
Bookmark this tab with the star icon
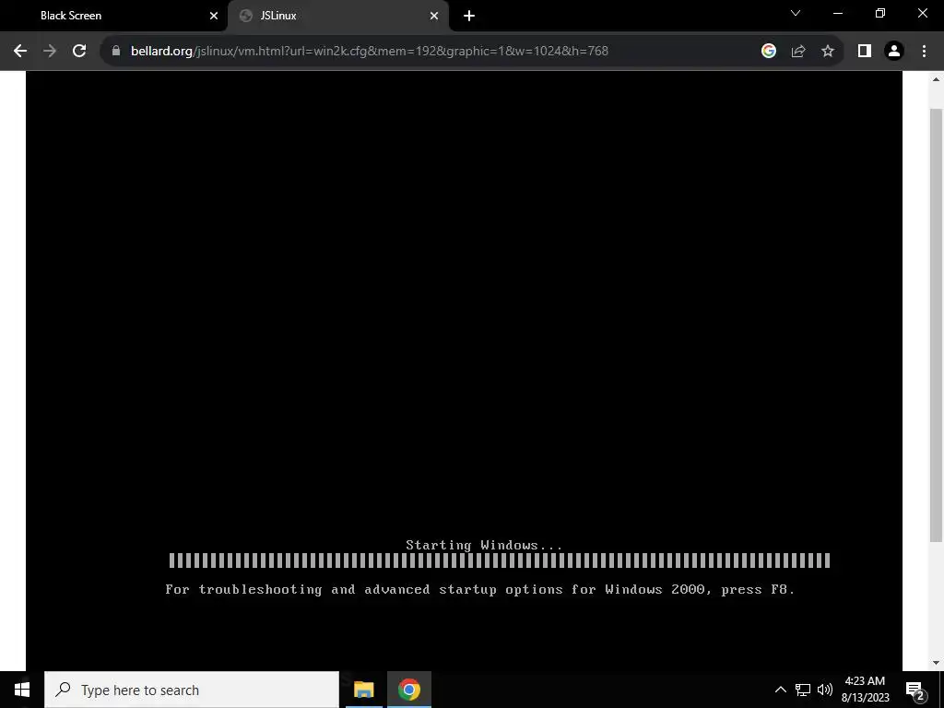click(x=828, y=52)
